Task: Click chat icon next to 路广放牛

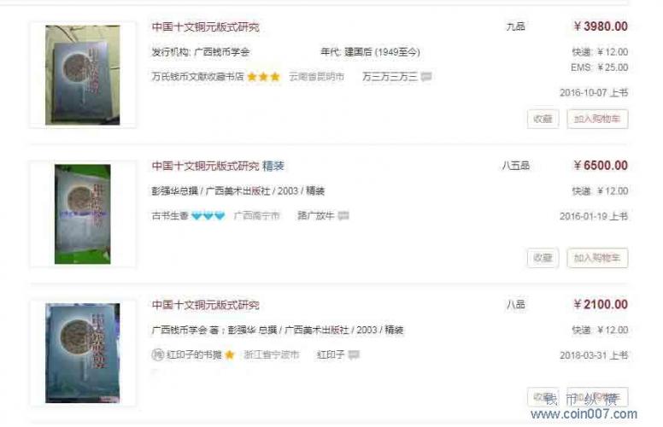Action: coord(343,215)
